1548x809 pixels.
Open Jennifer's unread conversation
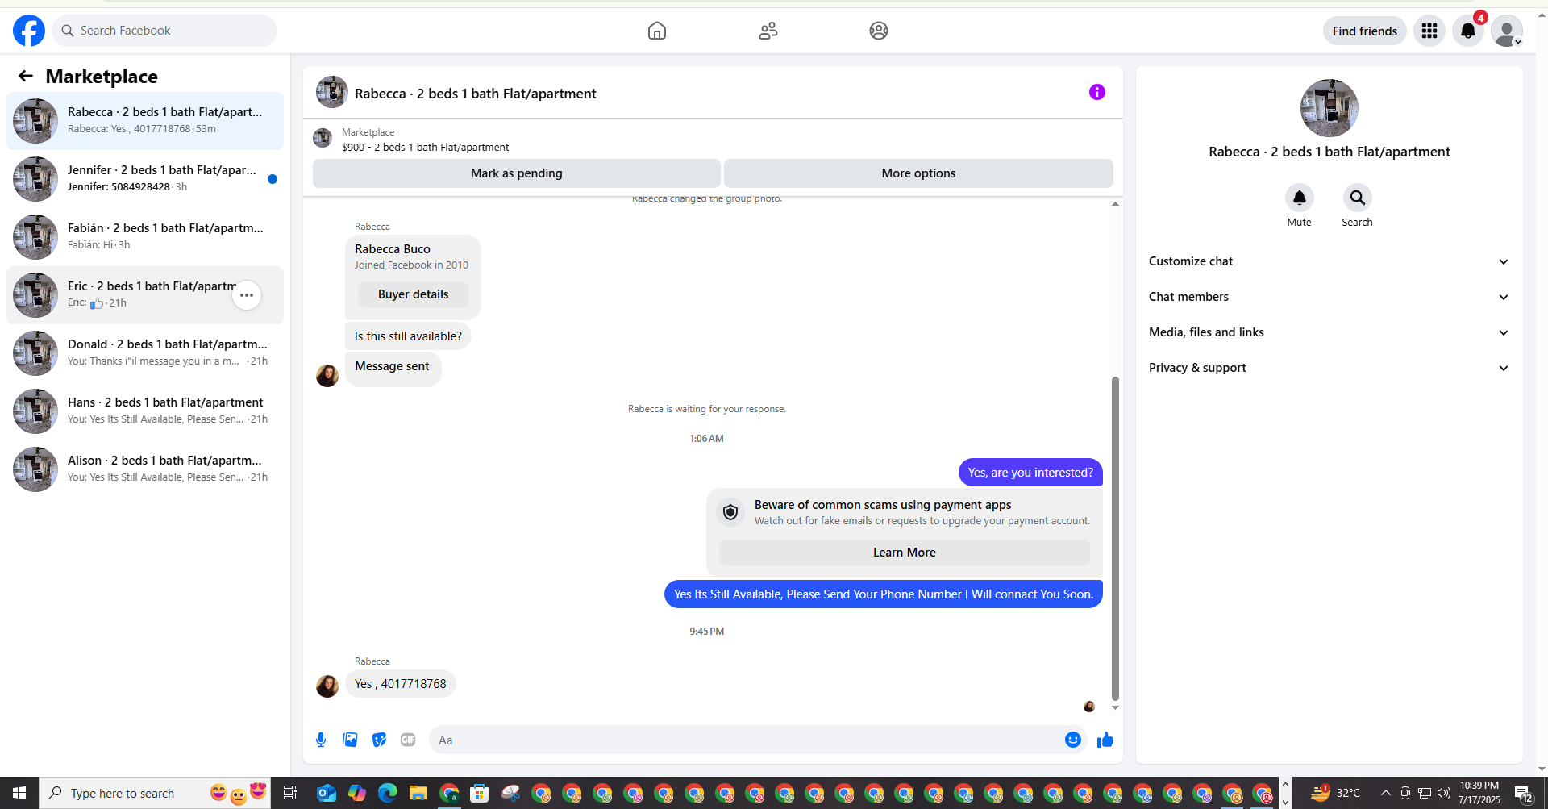(145, 179)
